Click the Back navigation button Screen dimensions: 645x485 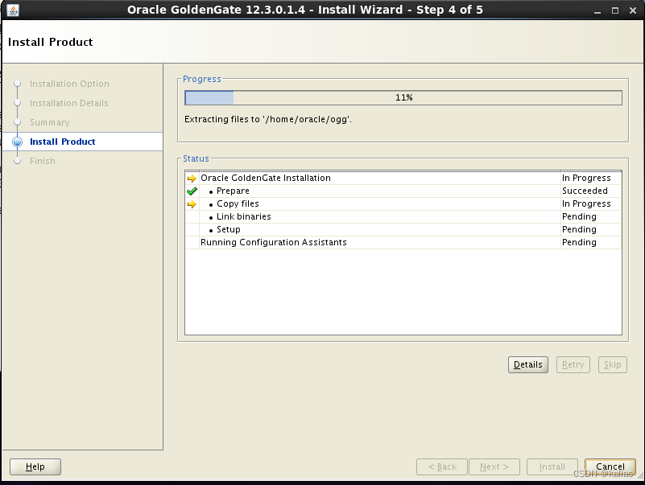point(442,467)
